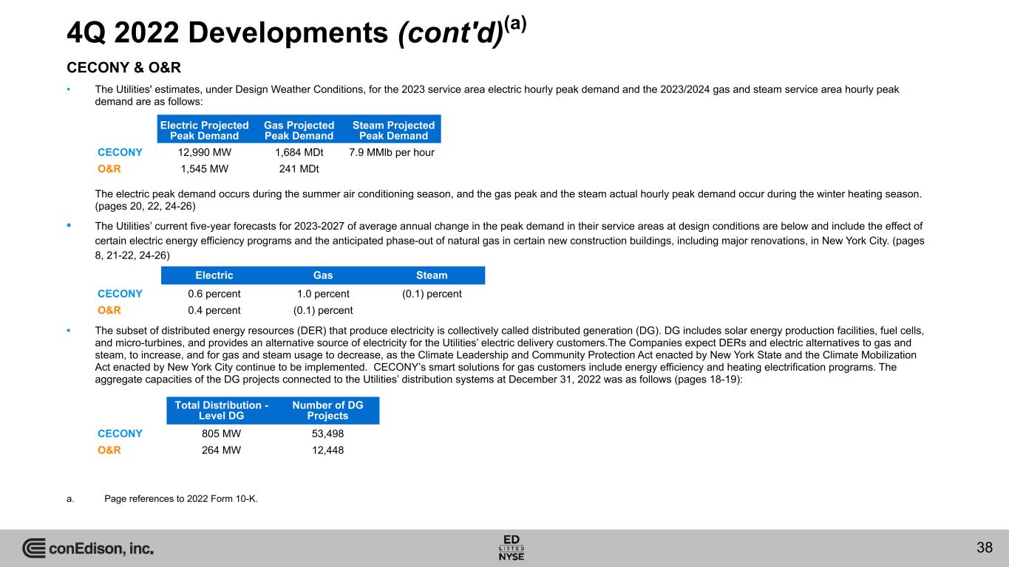Click the "53,498" DG projects count
The height and width of the screenshot is (567, 1009).
point(327,433)
